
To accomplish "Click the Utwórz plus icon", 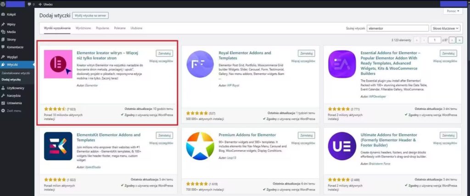I will tap(40, 4).
